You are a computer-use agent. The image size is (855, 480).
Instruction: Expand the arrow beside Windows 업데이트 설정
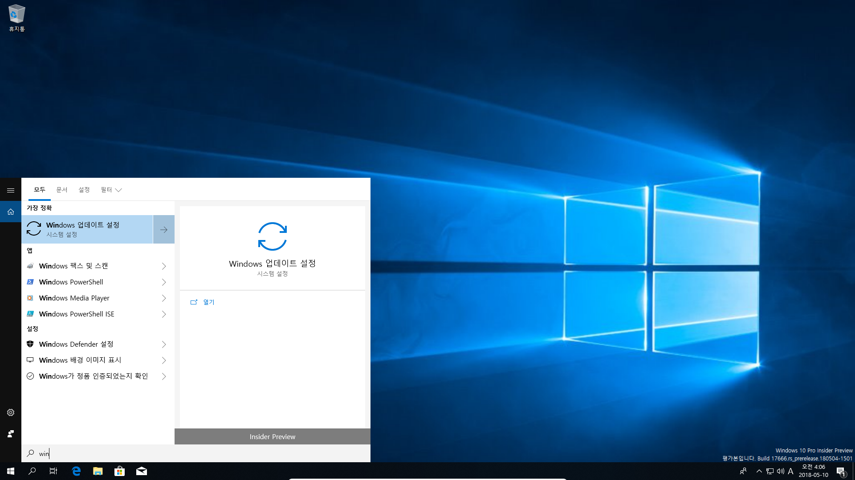click(x=164, y=229)
